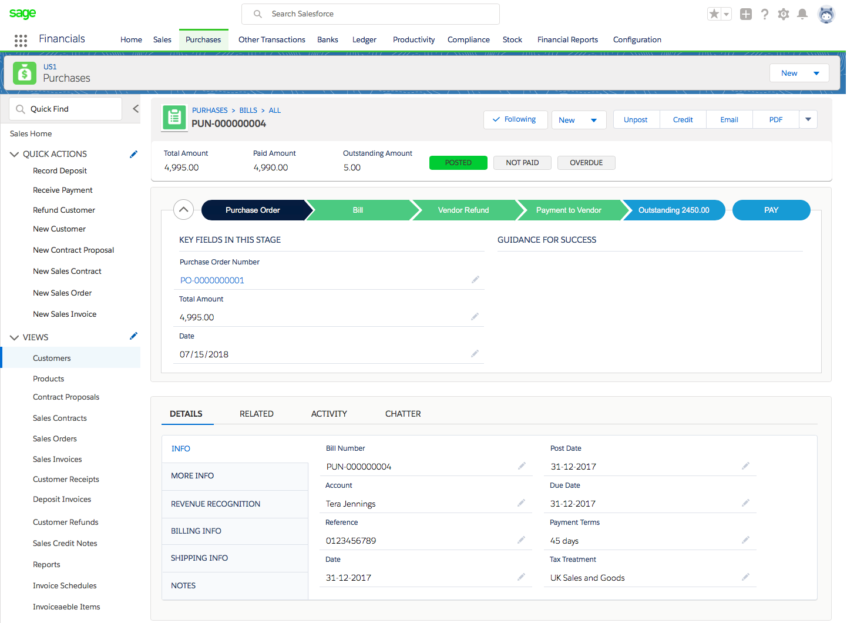
Task: Click the Sage logo
Action: 22,14
